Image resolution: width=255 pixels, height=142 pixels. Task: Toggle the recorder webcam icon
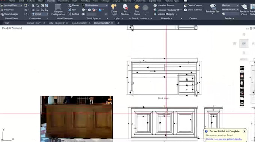(x=242, y=93)
